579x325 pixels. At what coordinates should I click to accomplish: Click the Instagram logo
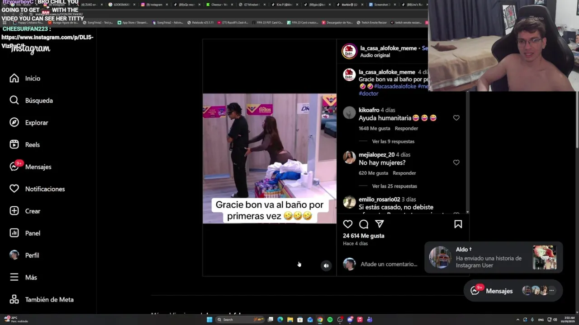[x=31, y=49]
